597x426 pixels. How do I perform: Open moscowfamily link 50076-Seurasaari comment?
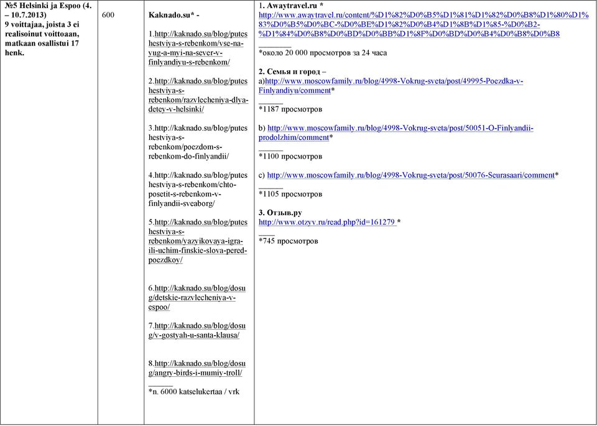pyautogui.click(x=410, y=175)
